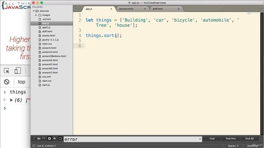The width and height of the screenshot is (264, 148).
Task: Toggle case sensitive search (Aa)
Action: [x=39, y=139]
